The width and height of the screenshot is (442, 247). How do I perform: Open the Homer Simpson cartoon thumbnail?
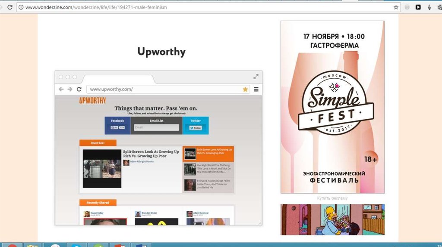point(332,219)
